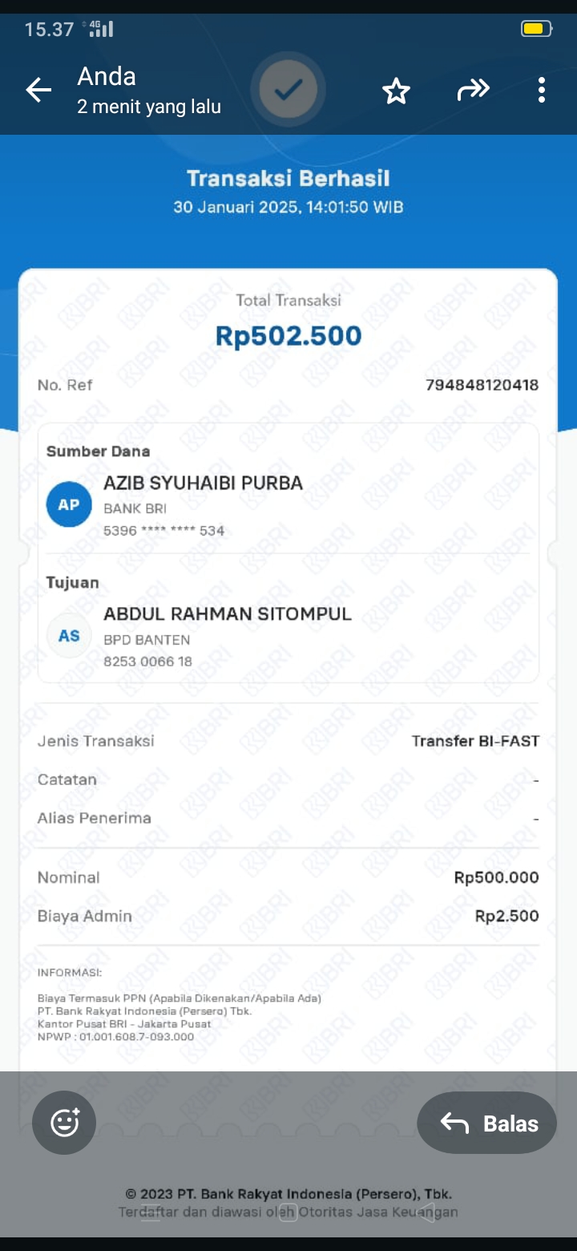Tap the Android back navigation triangle
This screenshot has height=1251, width=577.
point(428,1212)
